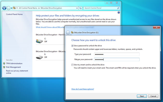Click the See also label in sidebar
Screen dimensions: 163x102
(x=9, y=60)
